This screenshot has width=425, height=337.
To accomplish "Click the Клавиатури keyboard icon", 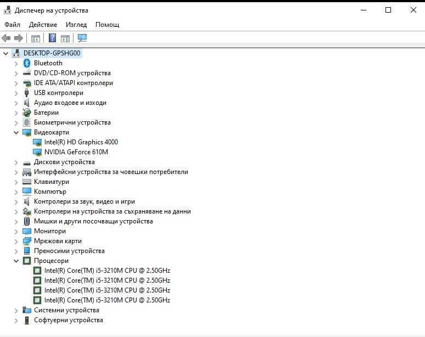I will click(27, 182).
